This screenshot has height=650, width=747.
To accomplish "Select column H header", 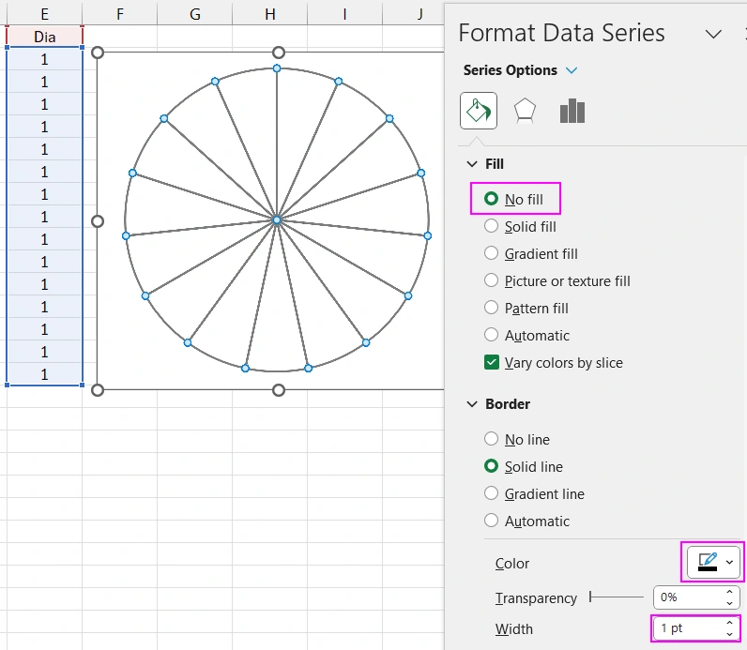I will tap(270, 13).
